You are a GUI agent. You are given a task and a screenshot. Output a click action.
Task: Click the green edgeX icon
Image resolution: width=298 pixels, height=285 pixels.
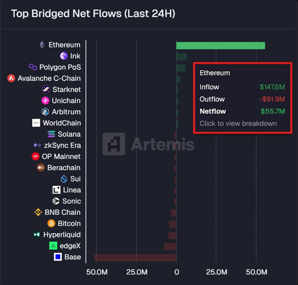click(x=53, y=246)
